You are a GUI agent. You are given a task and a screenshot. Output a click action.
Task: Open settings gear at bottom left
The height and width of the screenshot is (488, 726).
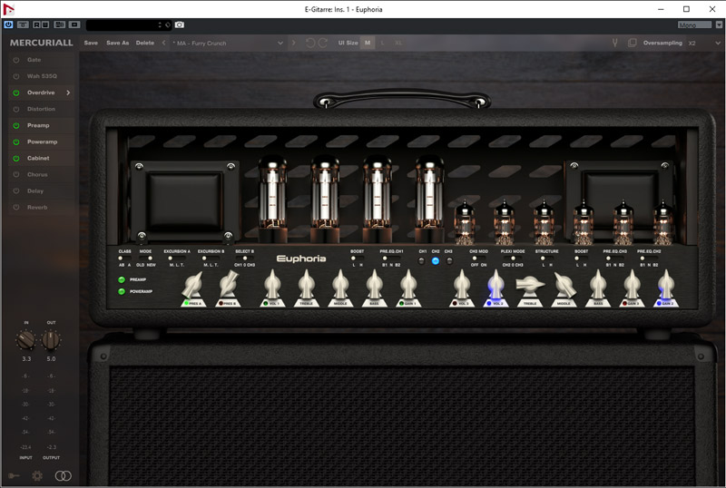37,475
